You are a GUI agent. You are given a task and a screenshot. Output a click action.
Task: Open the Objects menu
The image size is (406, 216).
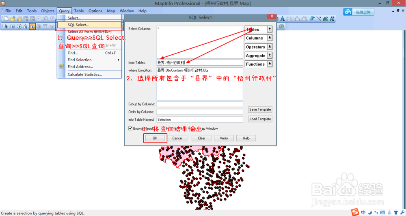point(48,11)
